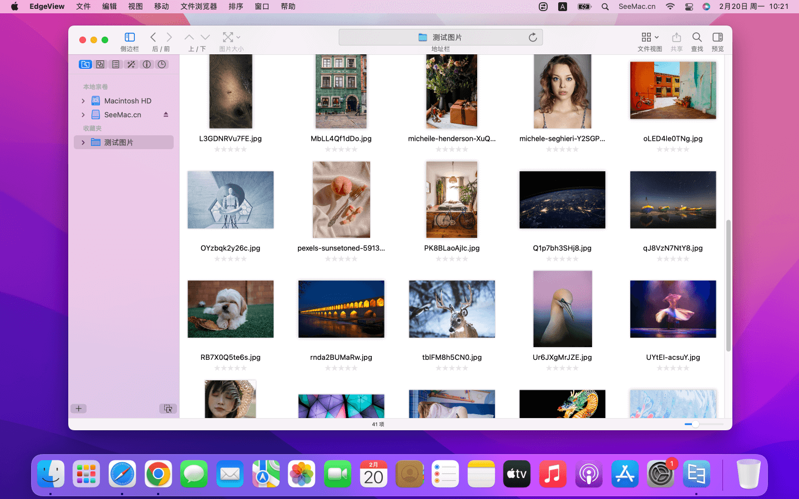799x499 pixels.
Task: Select the Ur6JXgMrJZE.jpg bird thumbnail
Action: (x=562, y=309)
